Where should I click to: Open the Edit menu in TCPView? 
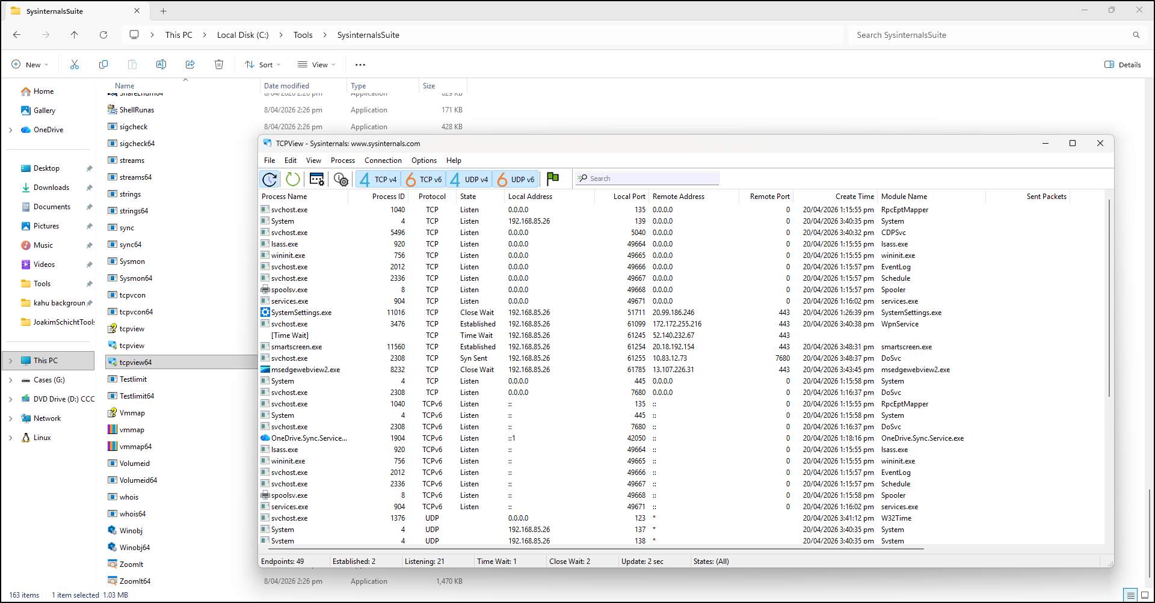[291, 161]
